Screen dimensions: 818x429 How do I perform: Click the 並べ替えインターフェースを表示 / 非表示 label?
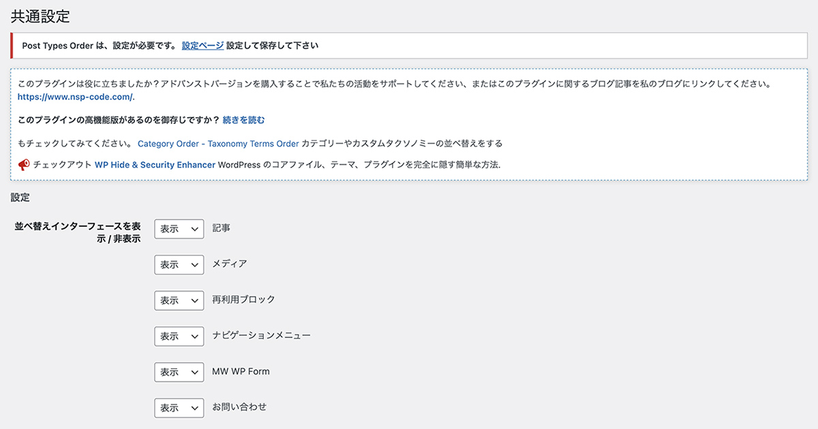[78, 232]
